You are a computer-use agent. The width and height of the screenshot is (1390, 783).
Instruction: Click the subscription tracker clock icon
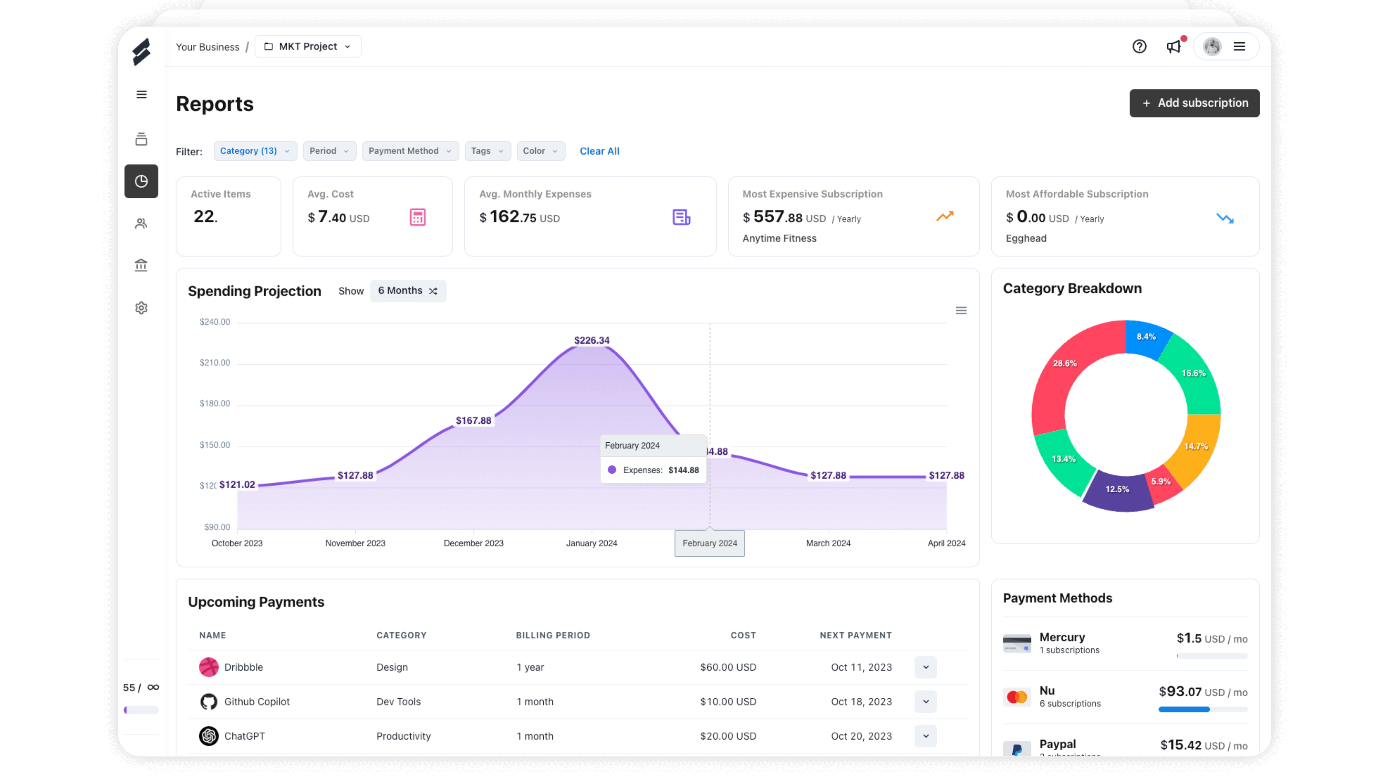click(141, 180)
